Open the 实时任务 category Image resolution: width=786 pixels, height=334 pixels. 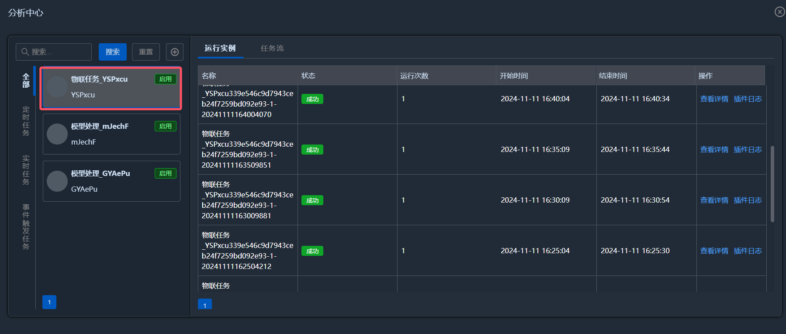coord(26,170)
